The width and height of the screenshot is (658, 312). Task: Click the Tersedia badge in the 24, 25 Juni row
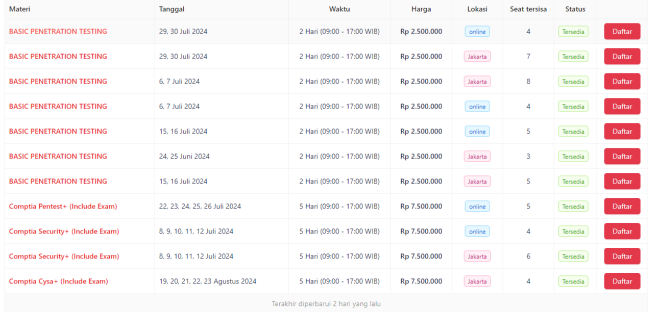(x=573, y=157)
